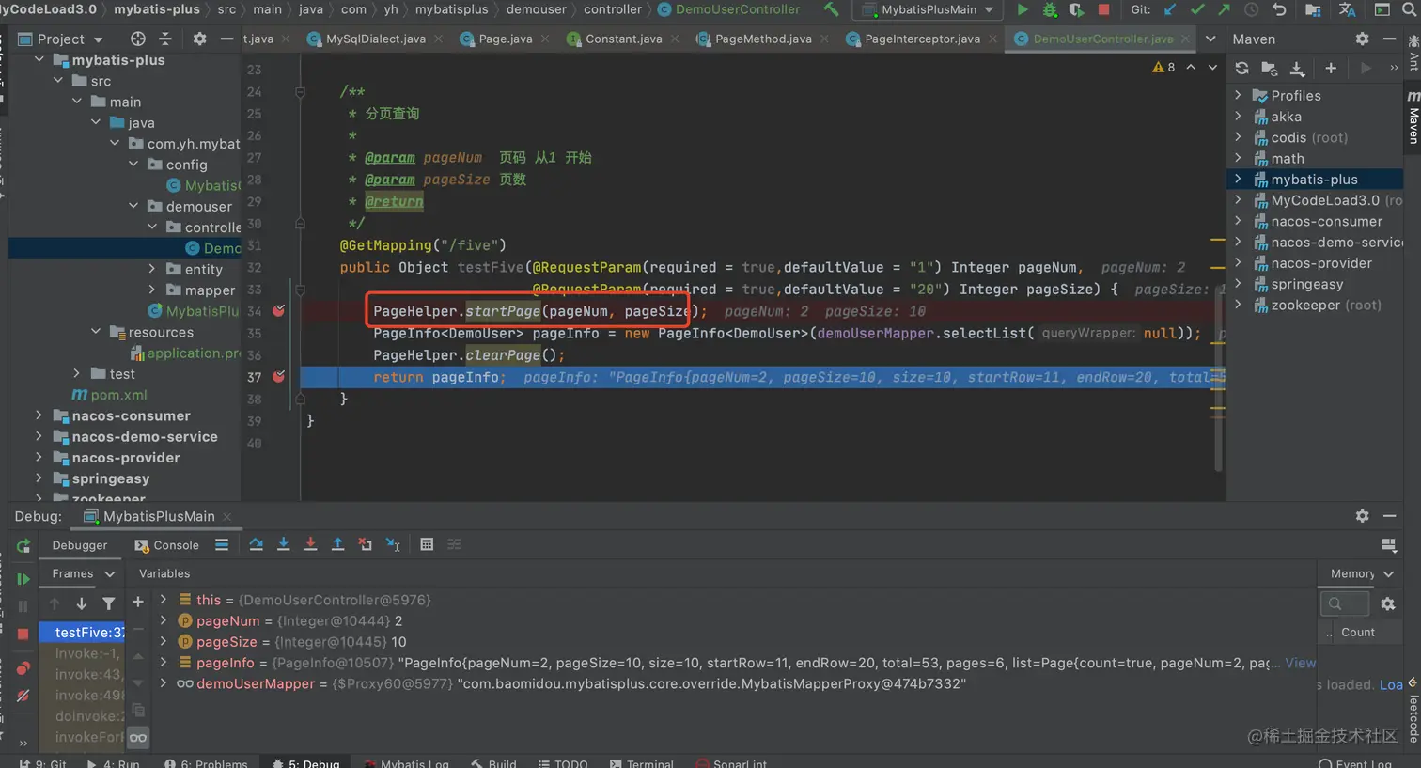Viewport: 1421px width, 768px height.
Task: Step over in the debugger toolbar
Action: click(x=256, y=544)
